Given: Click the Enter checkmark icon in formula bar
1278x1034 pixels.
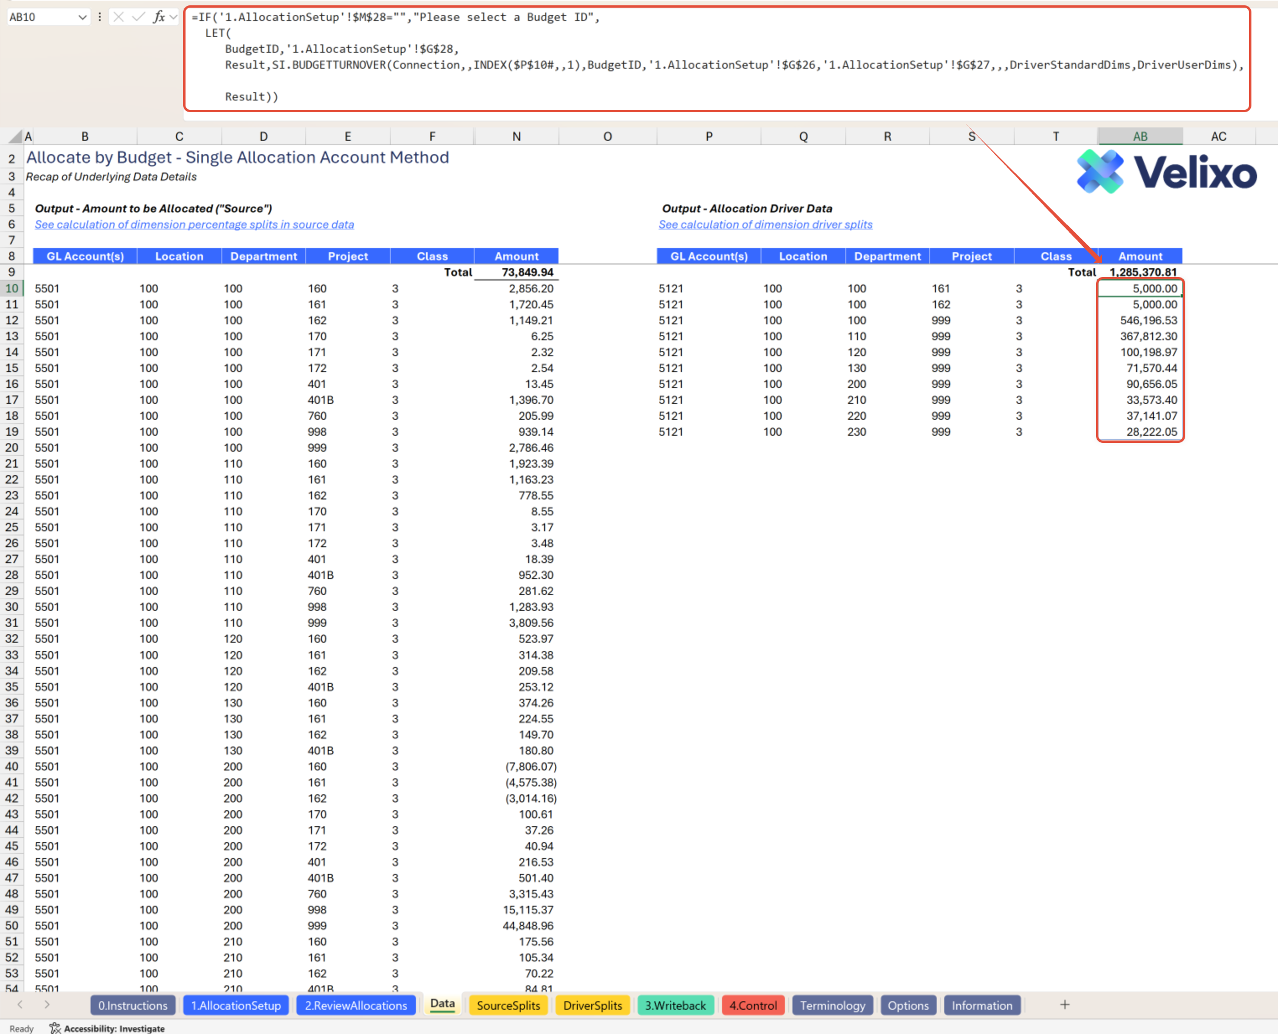Looking at the screenshot, I should point(138,17).
